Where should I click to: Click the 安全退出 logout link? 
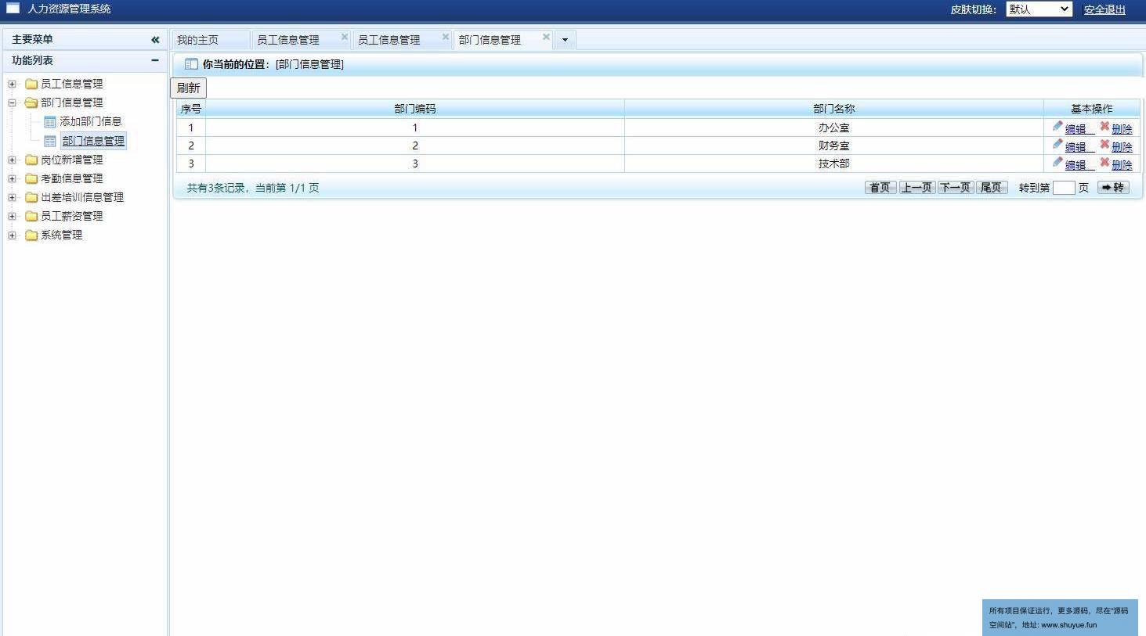tap(1104, 9)
